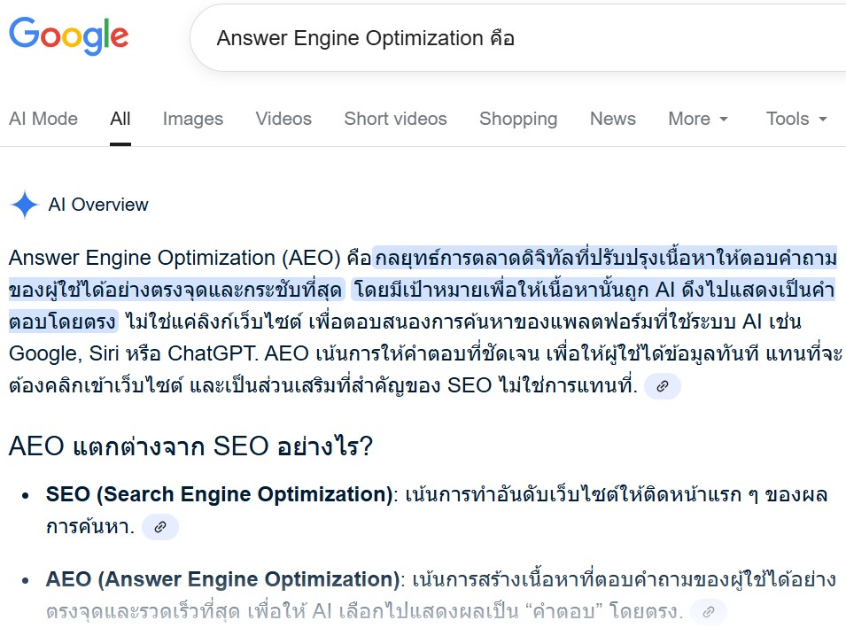Open the Videos tab
Viewport: 846px width, 628px height.
click(x=283, y=119)
